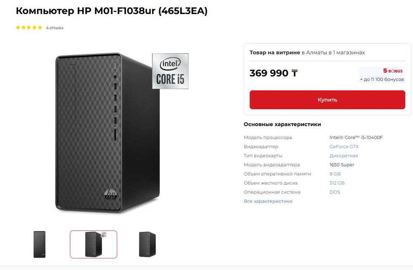Click the Intel Core i5 badge
This screenshot has height=270, width=413.
point(170,71)
